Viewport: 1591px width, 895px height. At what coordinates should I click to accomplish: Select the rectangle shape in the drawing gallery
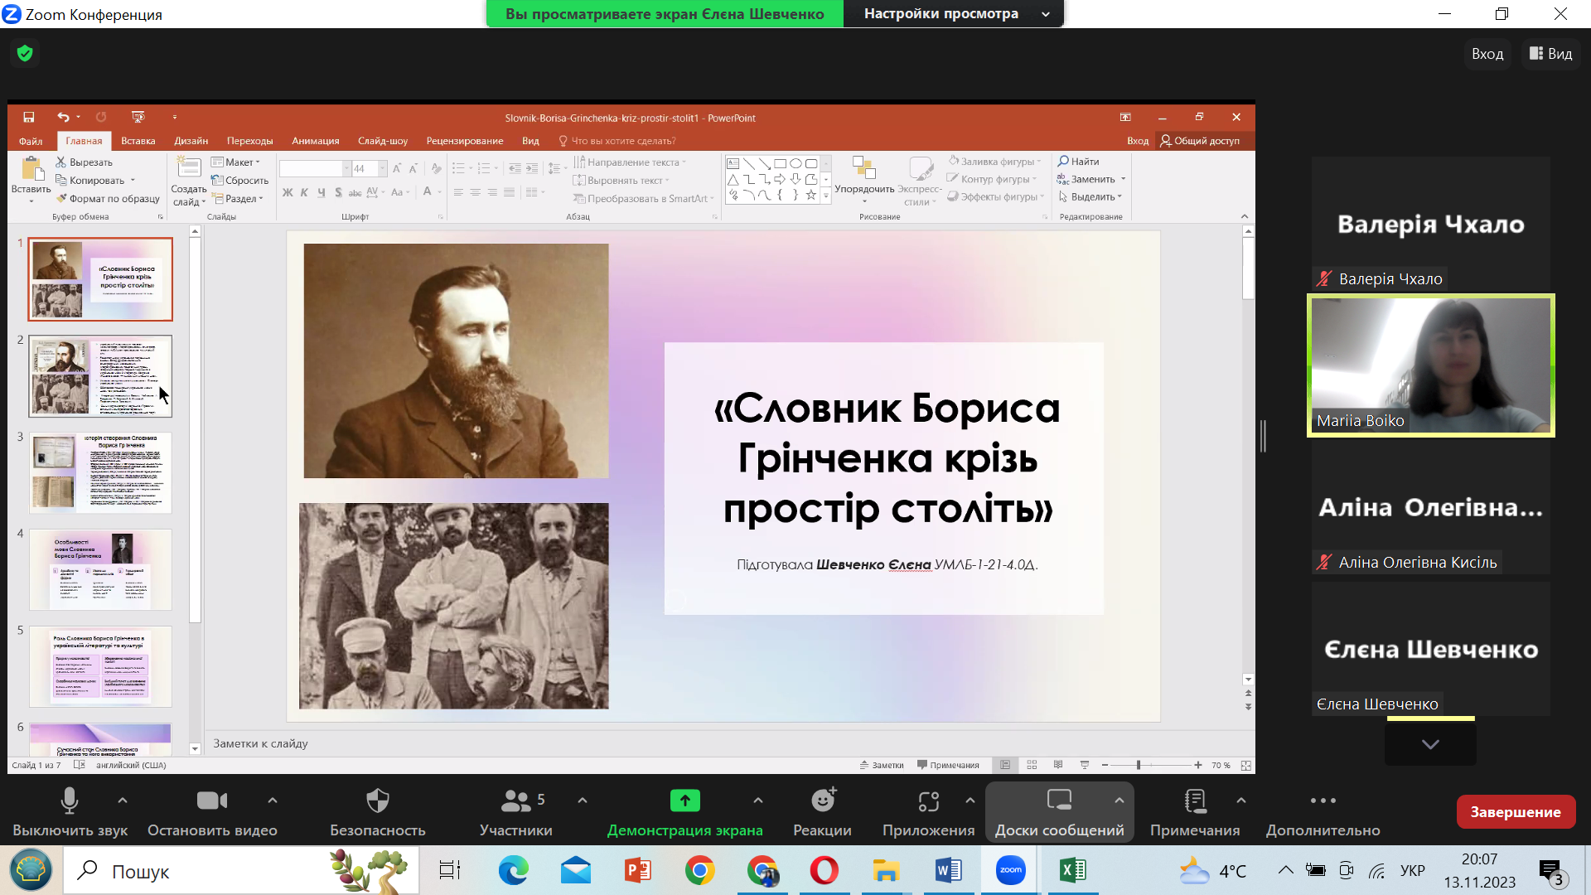pos(780,162)
